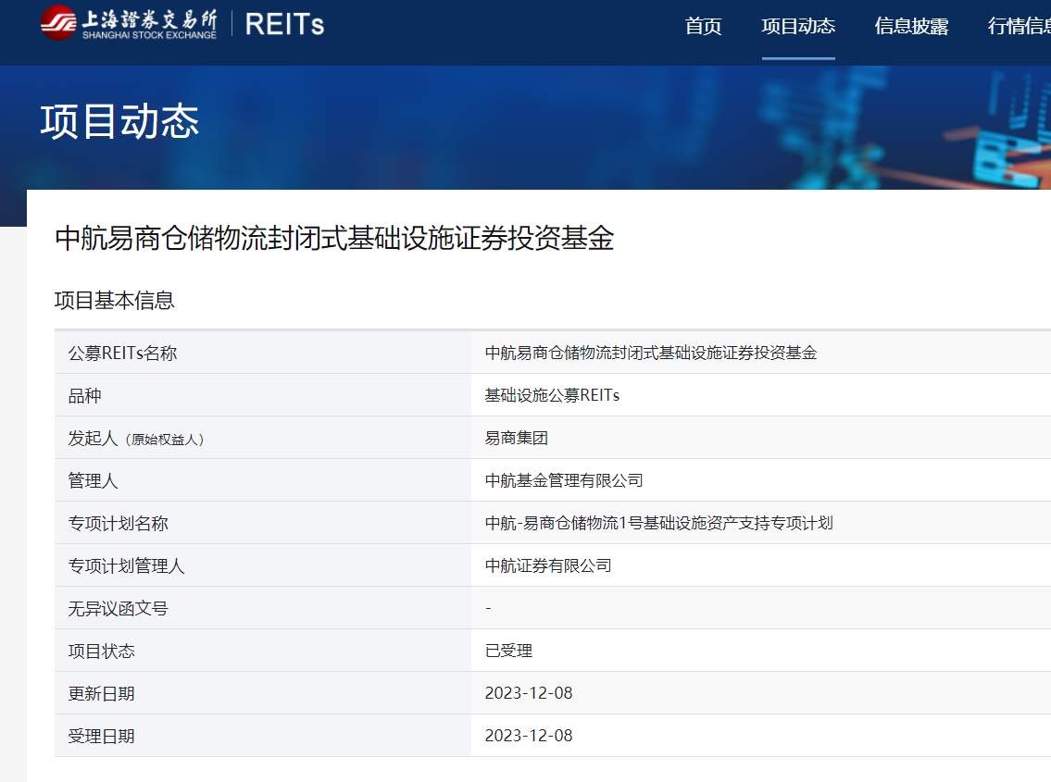Screen dimensions: 1051x782
Task: Click the 受理日期 label cell
Action: click(263, 736)
